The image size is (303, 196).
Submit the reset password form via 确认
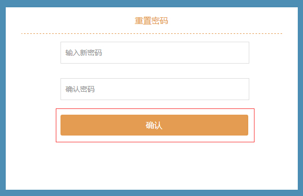154,125
